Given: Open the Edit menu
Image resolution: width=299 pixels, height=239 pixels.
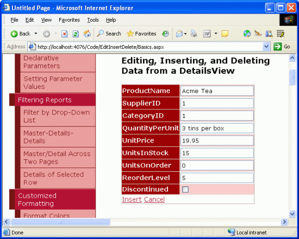Looking at the screenshot, I should tap(30, 20).
